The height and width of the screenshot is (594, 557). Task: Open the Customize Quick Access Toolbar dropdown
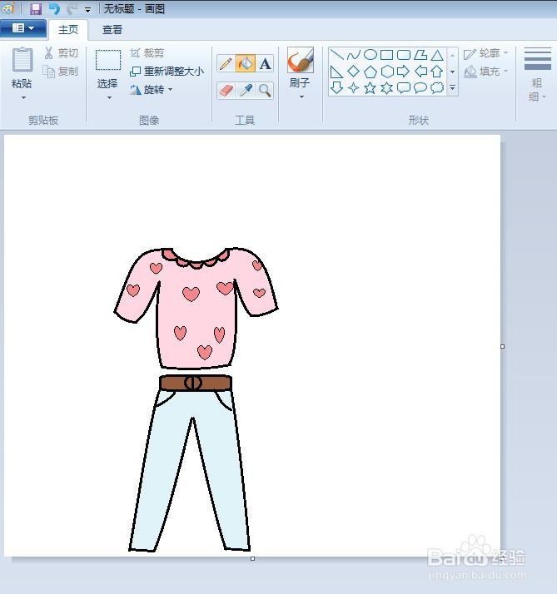pos(87,10)
